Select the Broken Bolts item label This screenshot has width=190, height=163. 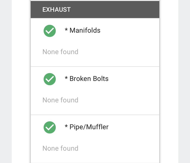[89, 79]
